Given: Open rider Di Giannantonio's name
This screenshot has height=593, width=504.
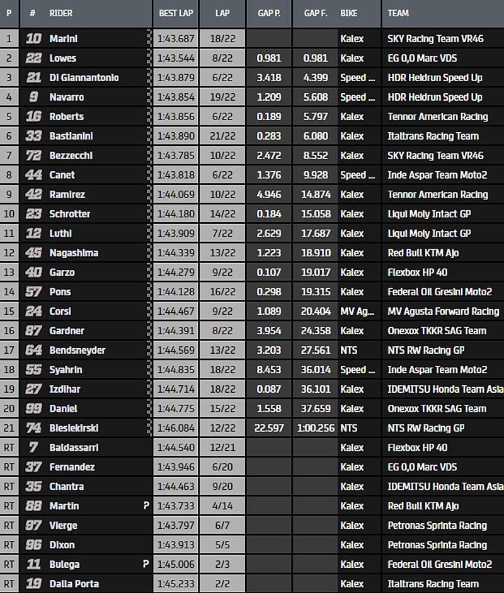Looking at the screenshot, I should (84, 78).
